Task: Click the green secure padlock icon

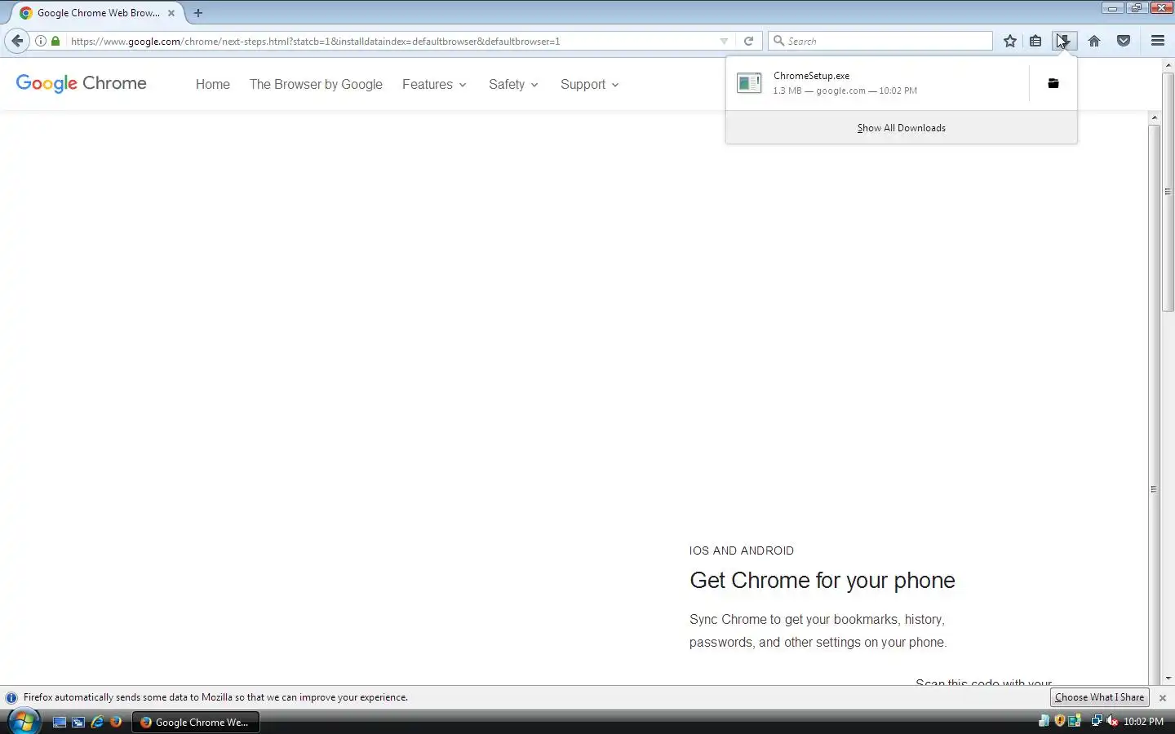Action: pos(55,41)
